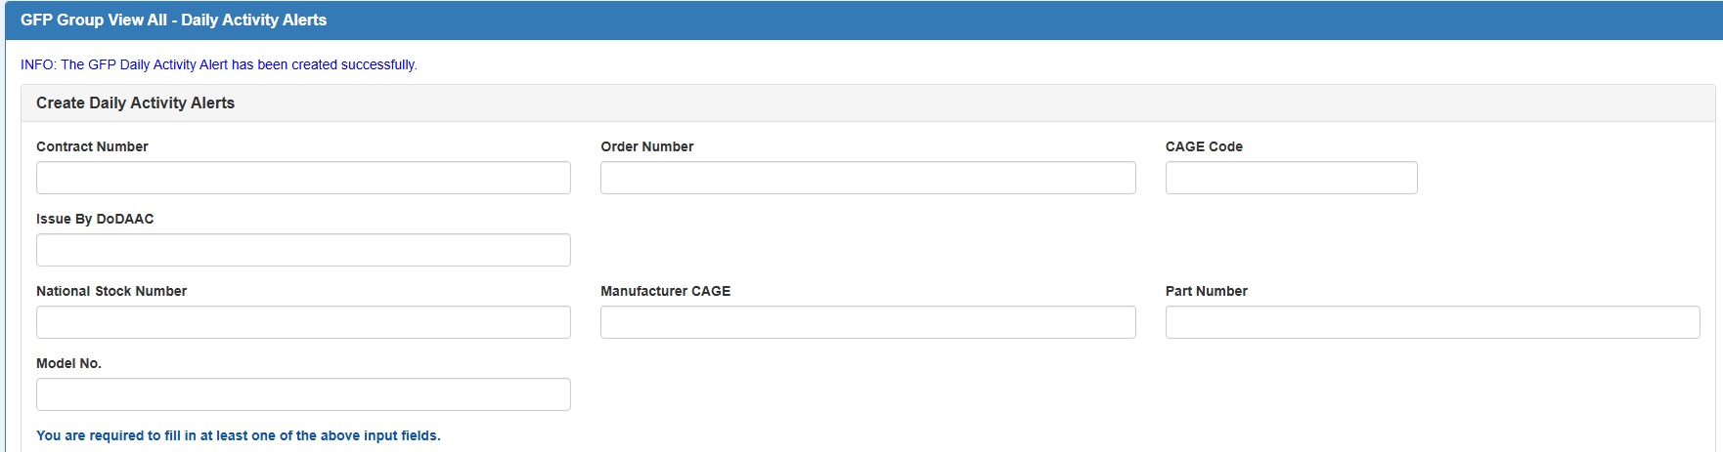
Task: Click the Issue By DoDAAC field
Action: [303, 250]
